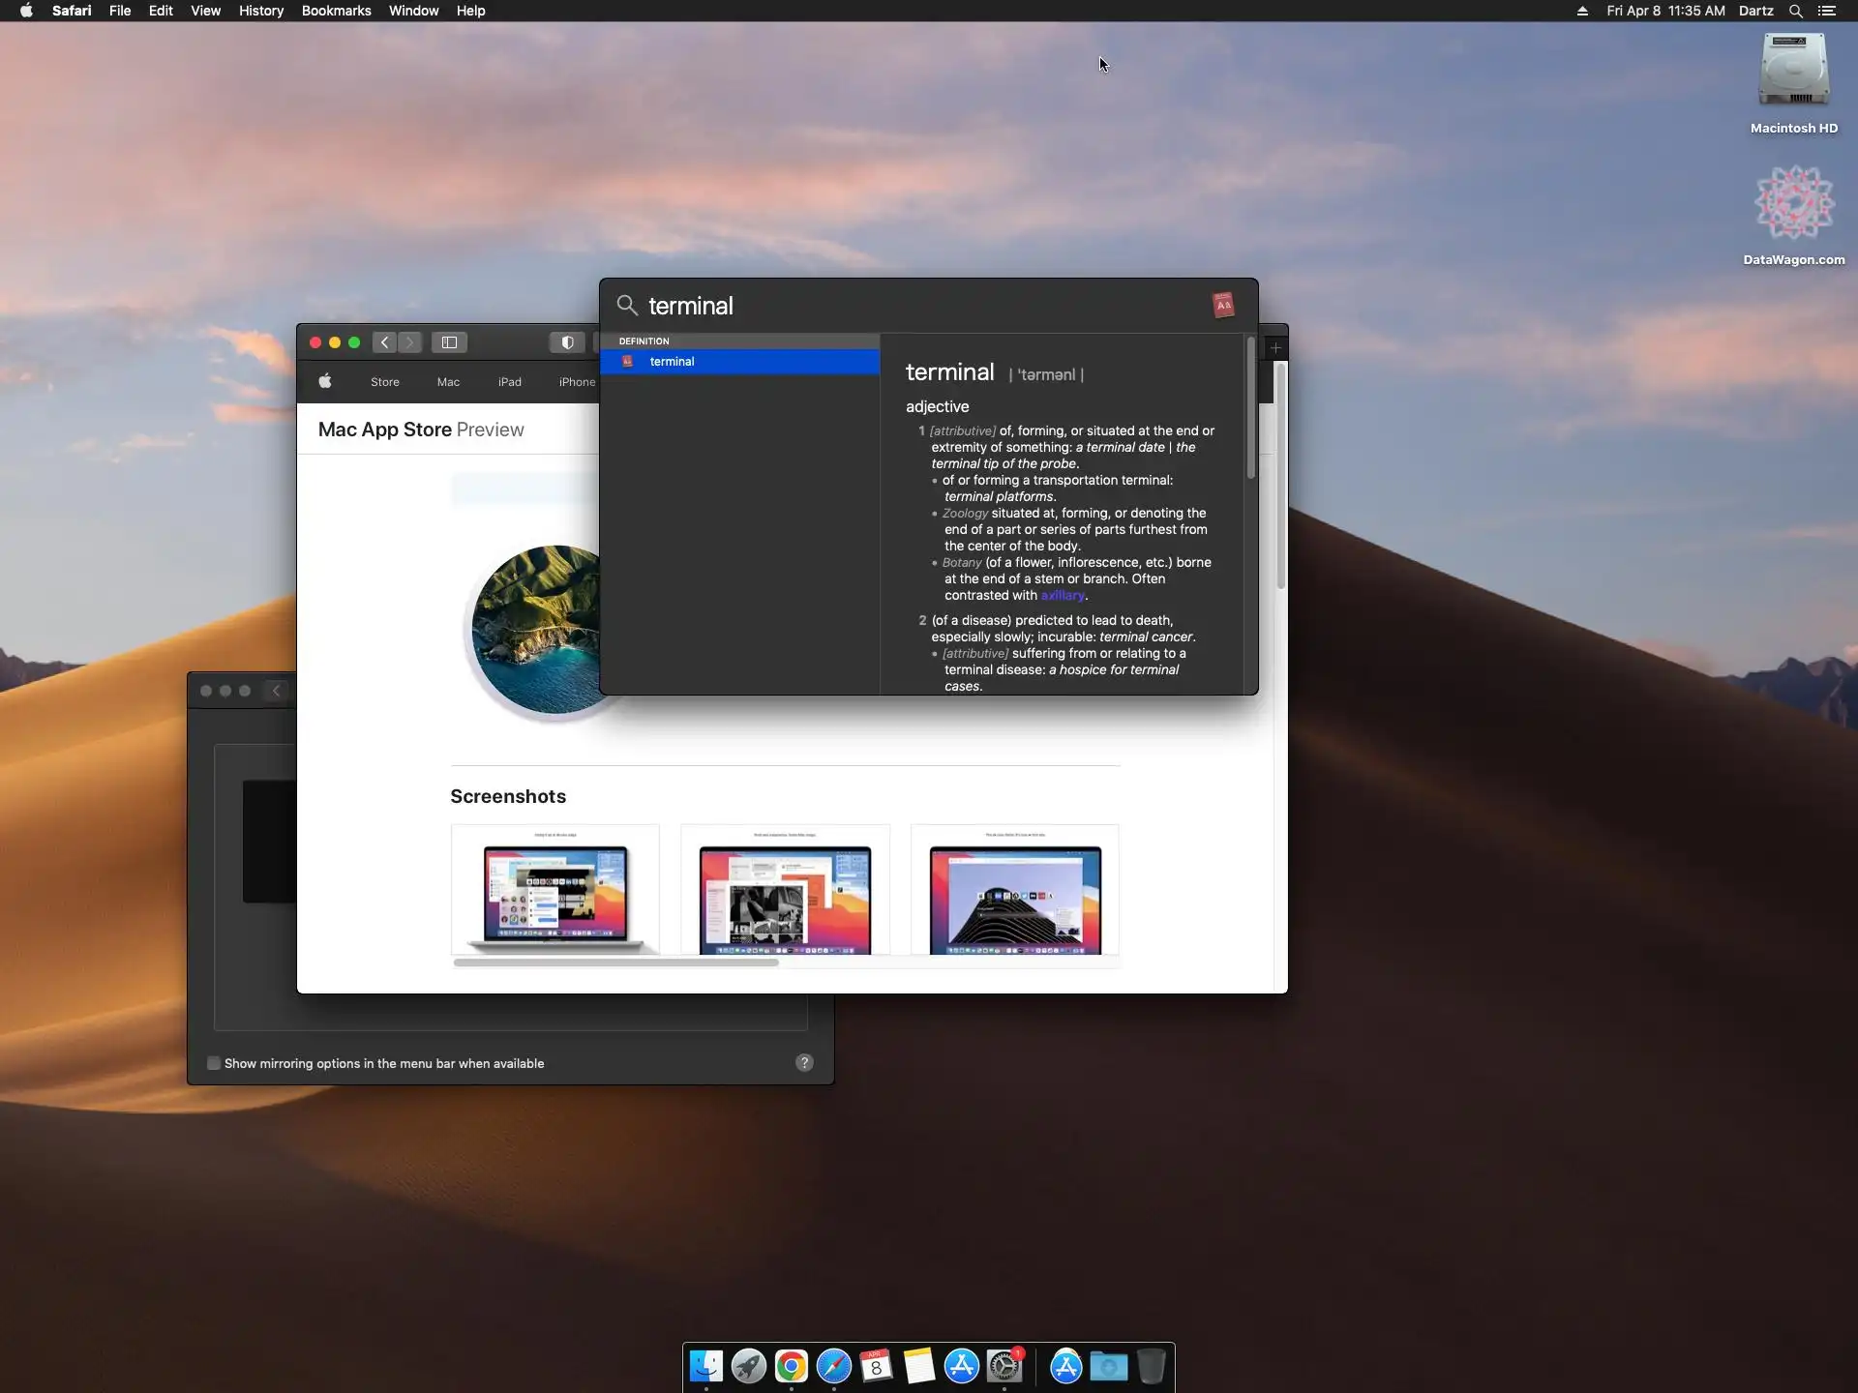The image size is (1858, 1393).
Task: Open Notes app from the Dock
Action: 918,1366
